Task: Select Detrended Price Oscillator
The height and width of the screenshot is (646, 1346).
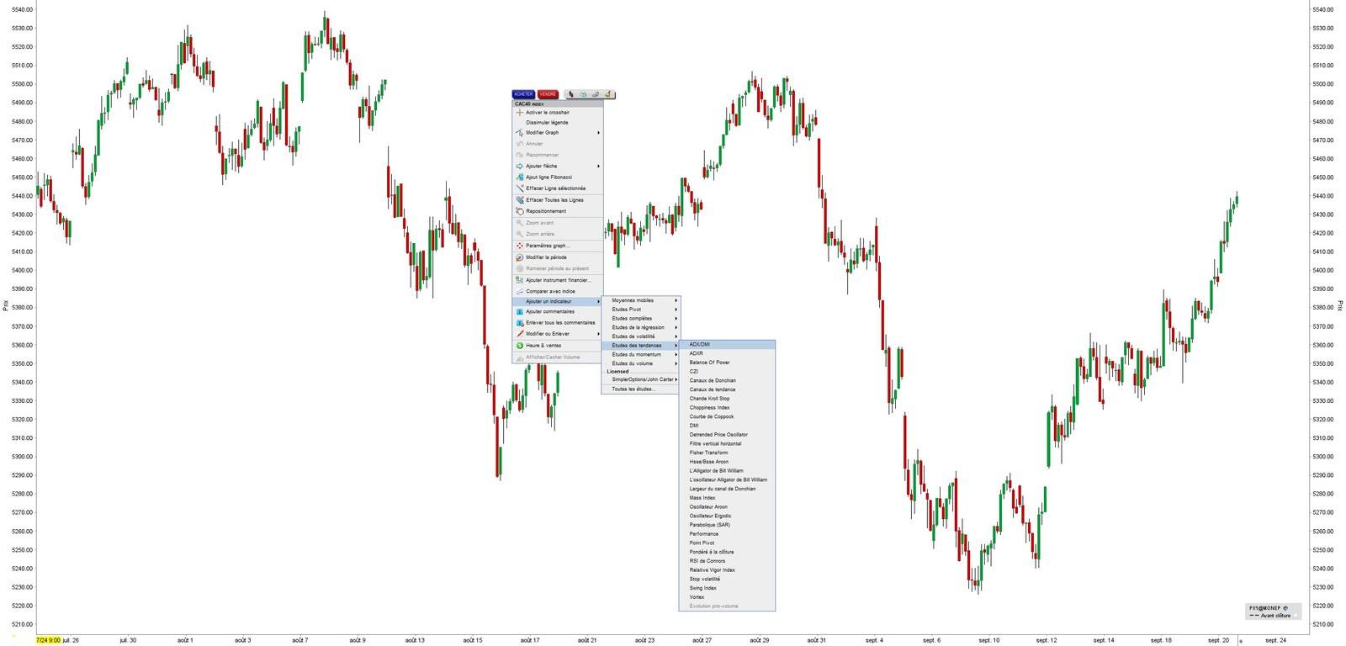Action: 727,435
